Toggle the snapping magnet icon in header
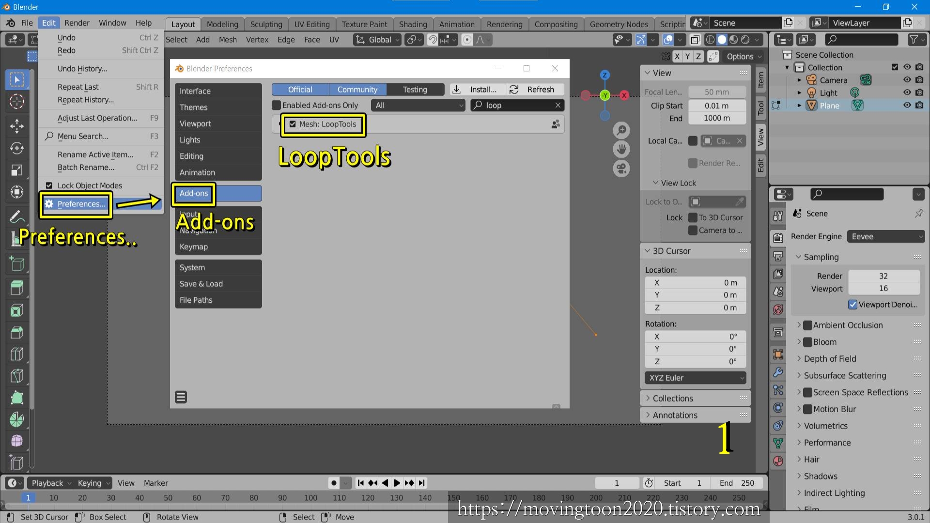Image resolution: width=930 pixels, height=523 pixels. pos(433,40)
